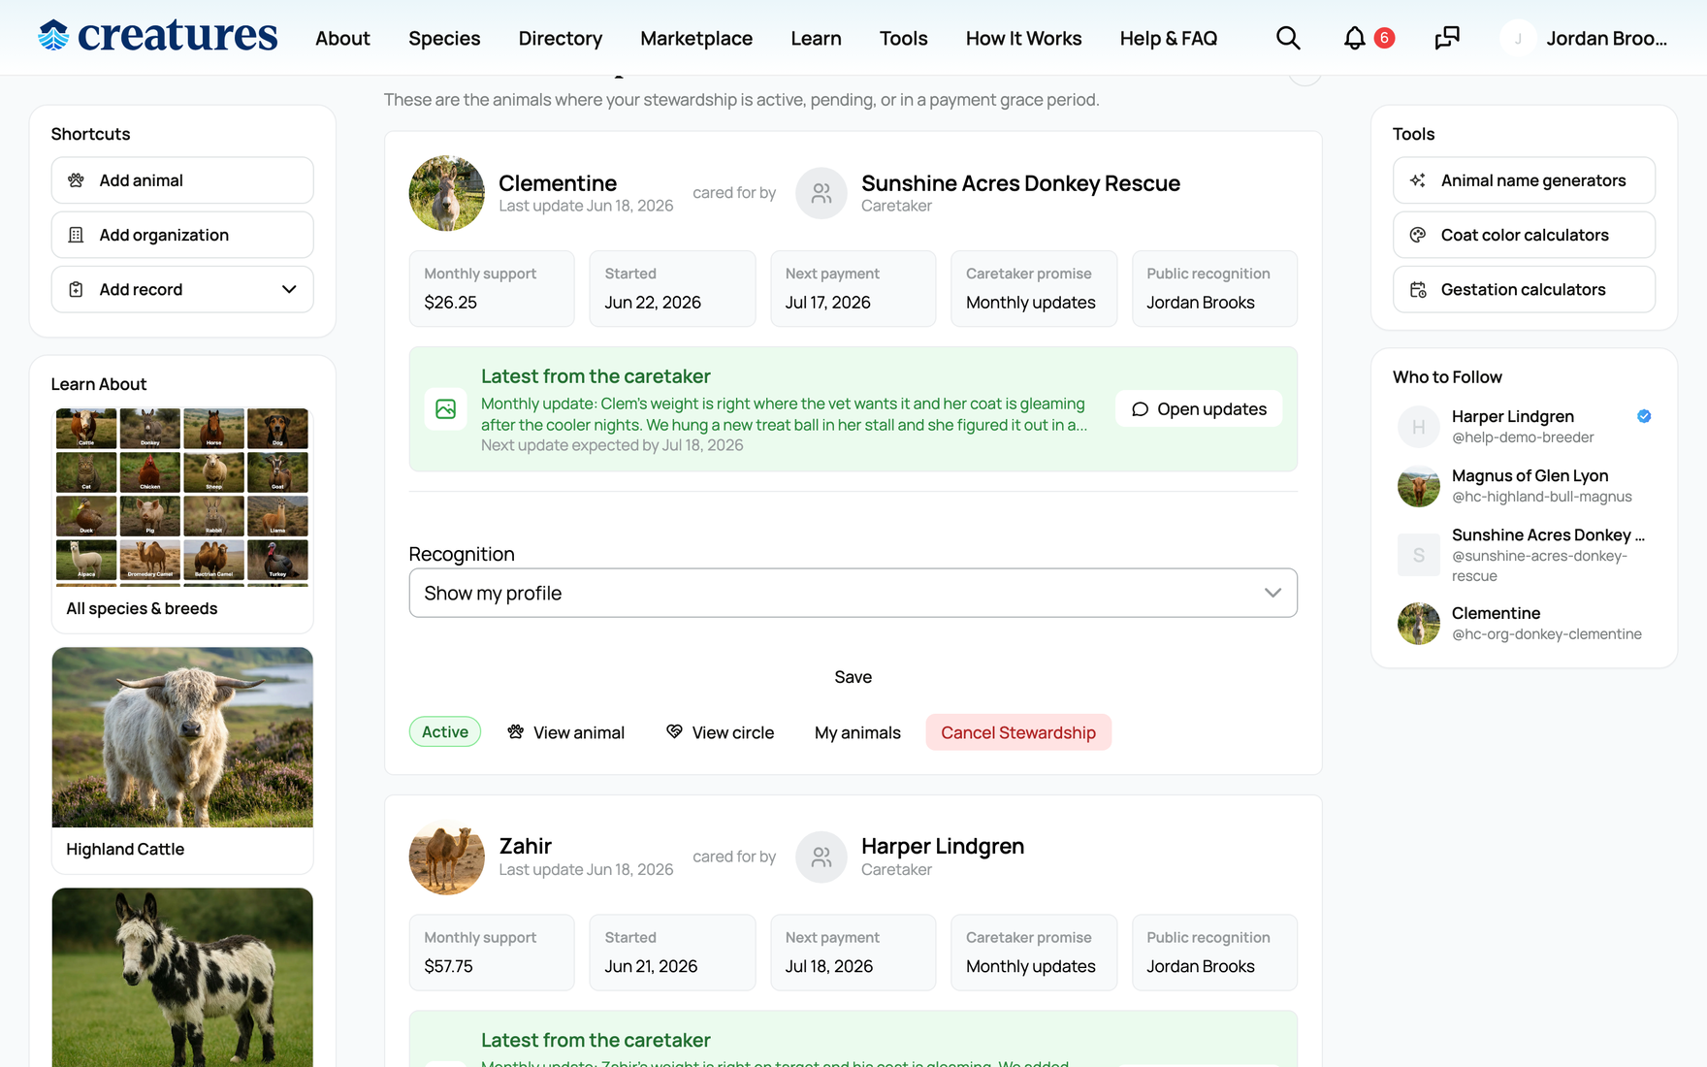Image resolution: width=1707 pixels, height=1067 pixels.
Task: Open Gestation calculators tool
Action: click(x=1524, y=289)
